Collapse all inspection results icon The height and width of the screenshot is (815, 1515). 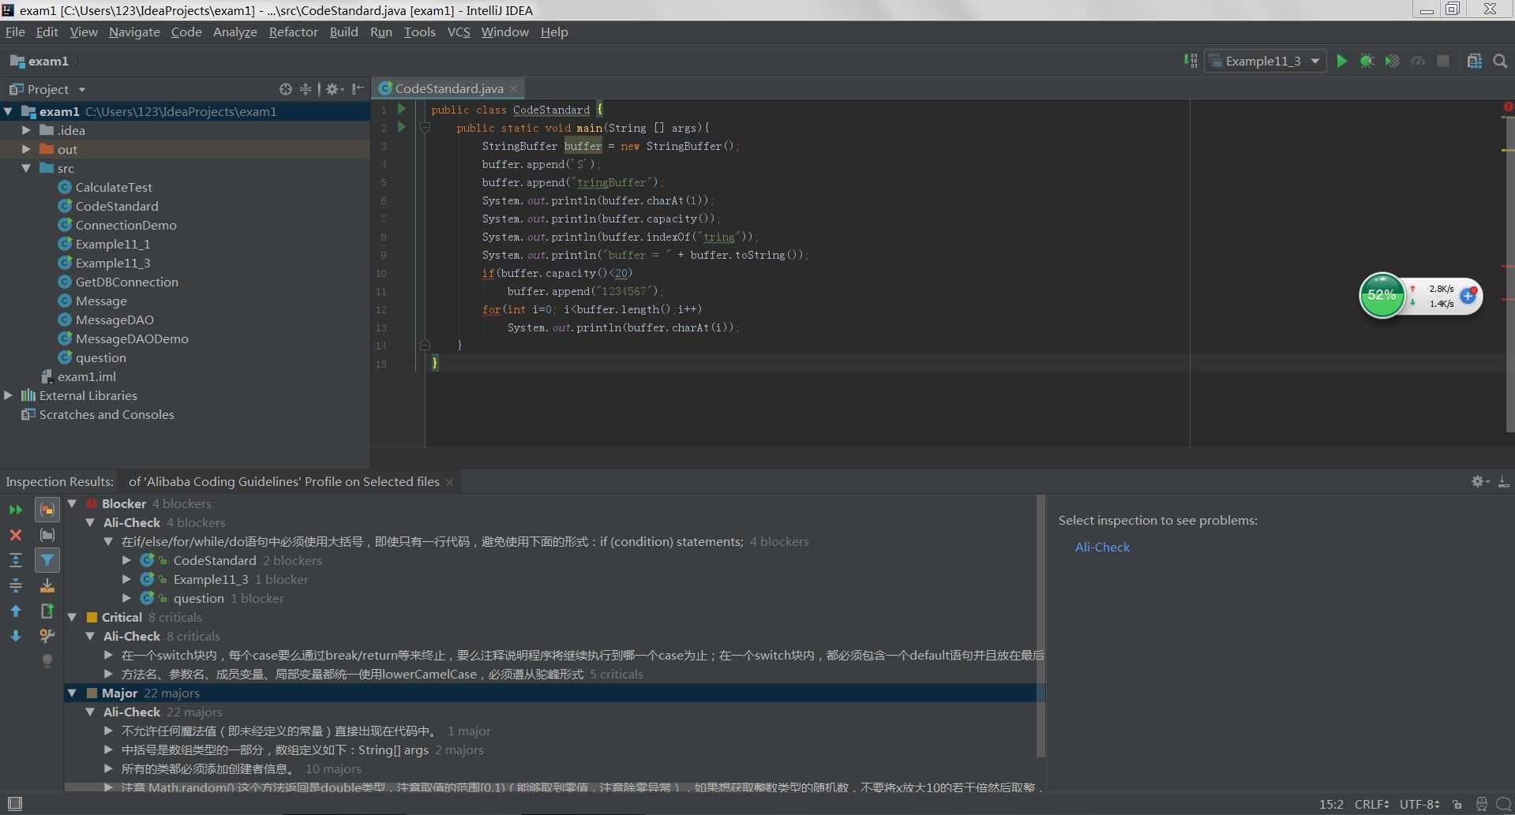(16, 585)
